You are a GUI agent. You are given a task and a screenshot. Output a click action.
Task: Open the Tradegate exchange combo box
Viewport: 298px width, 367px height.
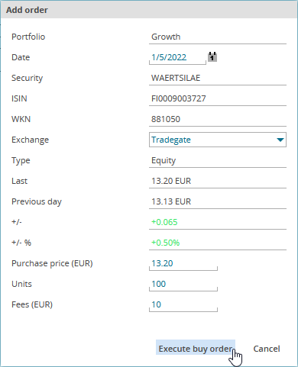[x=218, y=140]
